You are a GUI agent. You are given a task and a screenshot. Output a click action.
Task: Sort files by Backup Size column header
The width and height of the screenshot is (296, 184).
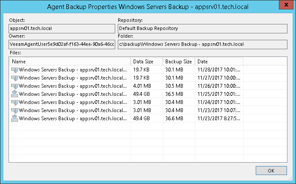point(179,62)
